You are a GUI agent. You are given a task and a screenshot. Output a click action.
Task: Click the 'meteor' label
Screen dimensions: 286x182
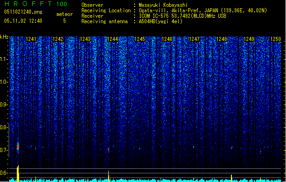[65, 14]
